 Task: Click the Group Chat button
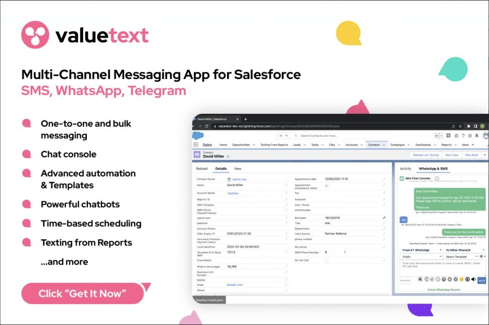pos(405,281)
